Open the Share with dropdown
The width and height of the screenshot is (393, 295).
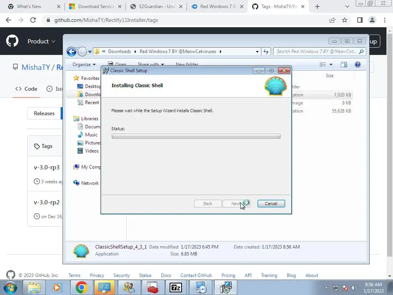tap(150, 65)
